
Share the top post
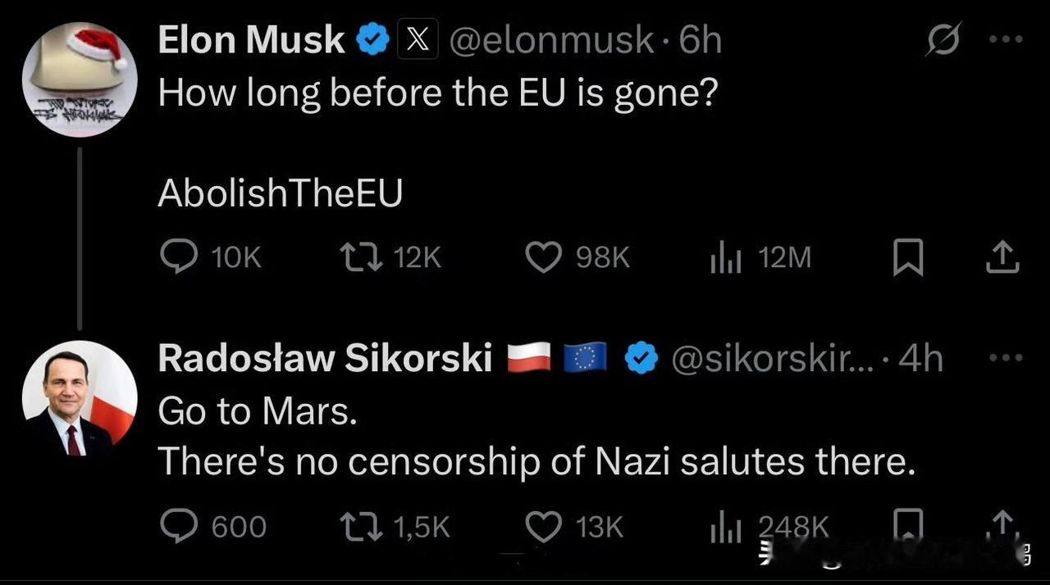coord(1002,259)
